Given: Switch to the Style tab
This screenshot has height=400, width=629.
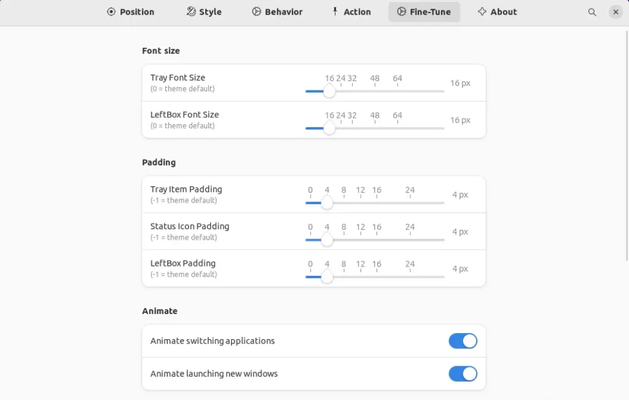Looking at the screenshot, I should 204,12.
